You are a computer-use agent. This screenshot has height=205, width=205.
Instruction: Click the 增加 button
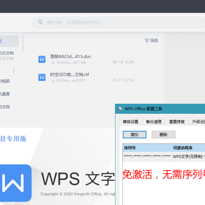[x=134, y=135]
